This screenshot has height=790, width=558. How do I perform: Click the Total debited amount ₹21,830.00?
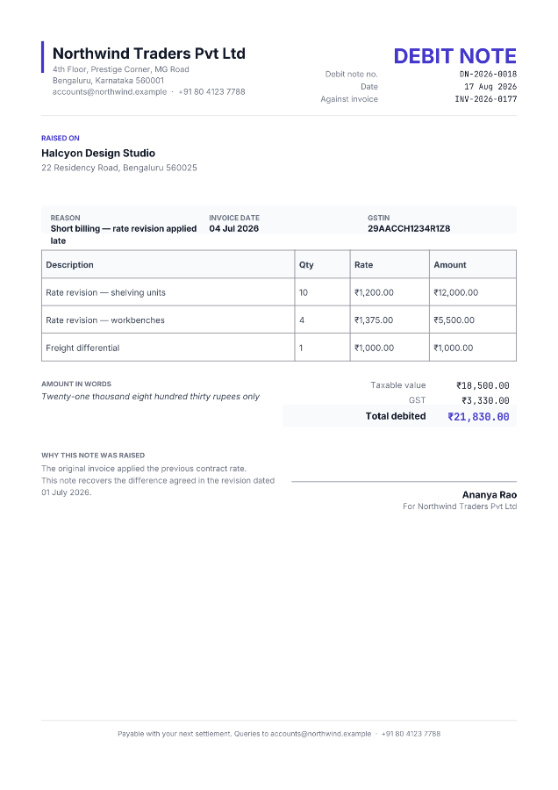tap(478, 417)
